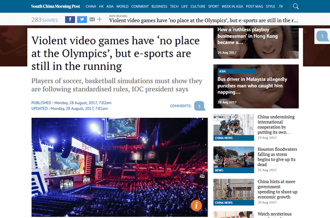330x218 pixels.
Task: Click the PUBLISHED date line
Action: (x=71, y=103)
